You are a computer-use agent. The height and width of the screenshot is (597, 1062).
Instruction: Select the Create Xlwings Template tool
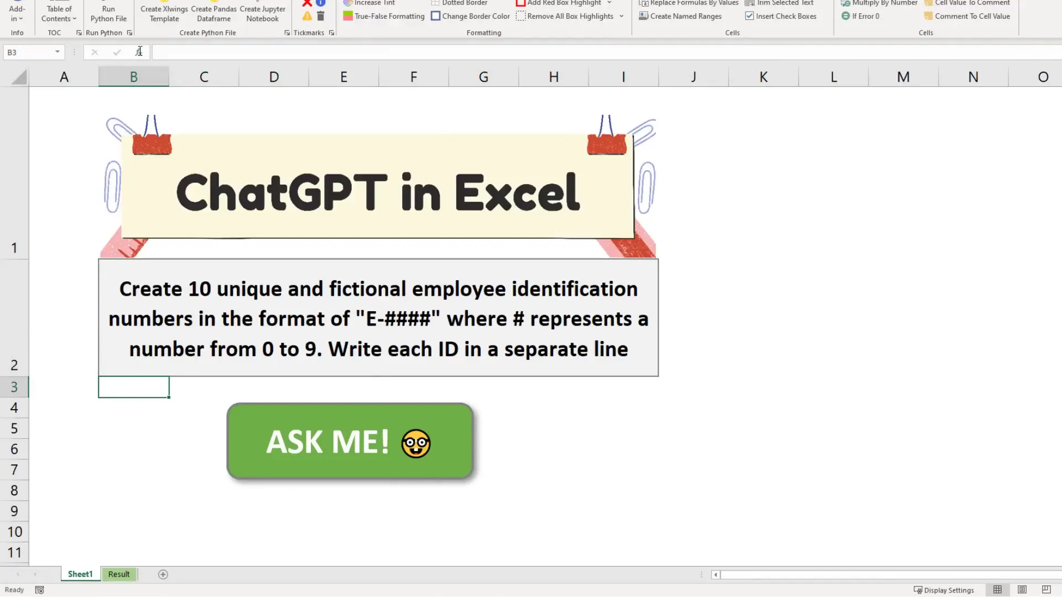pyautogui.click(x=164, y=13)
